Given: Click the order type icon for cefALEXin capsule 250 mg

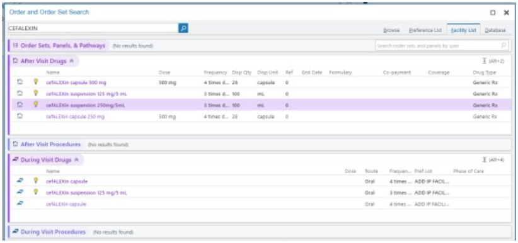Looking at the screenshot, I should point(20,116).
